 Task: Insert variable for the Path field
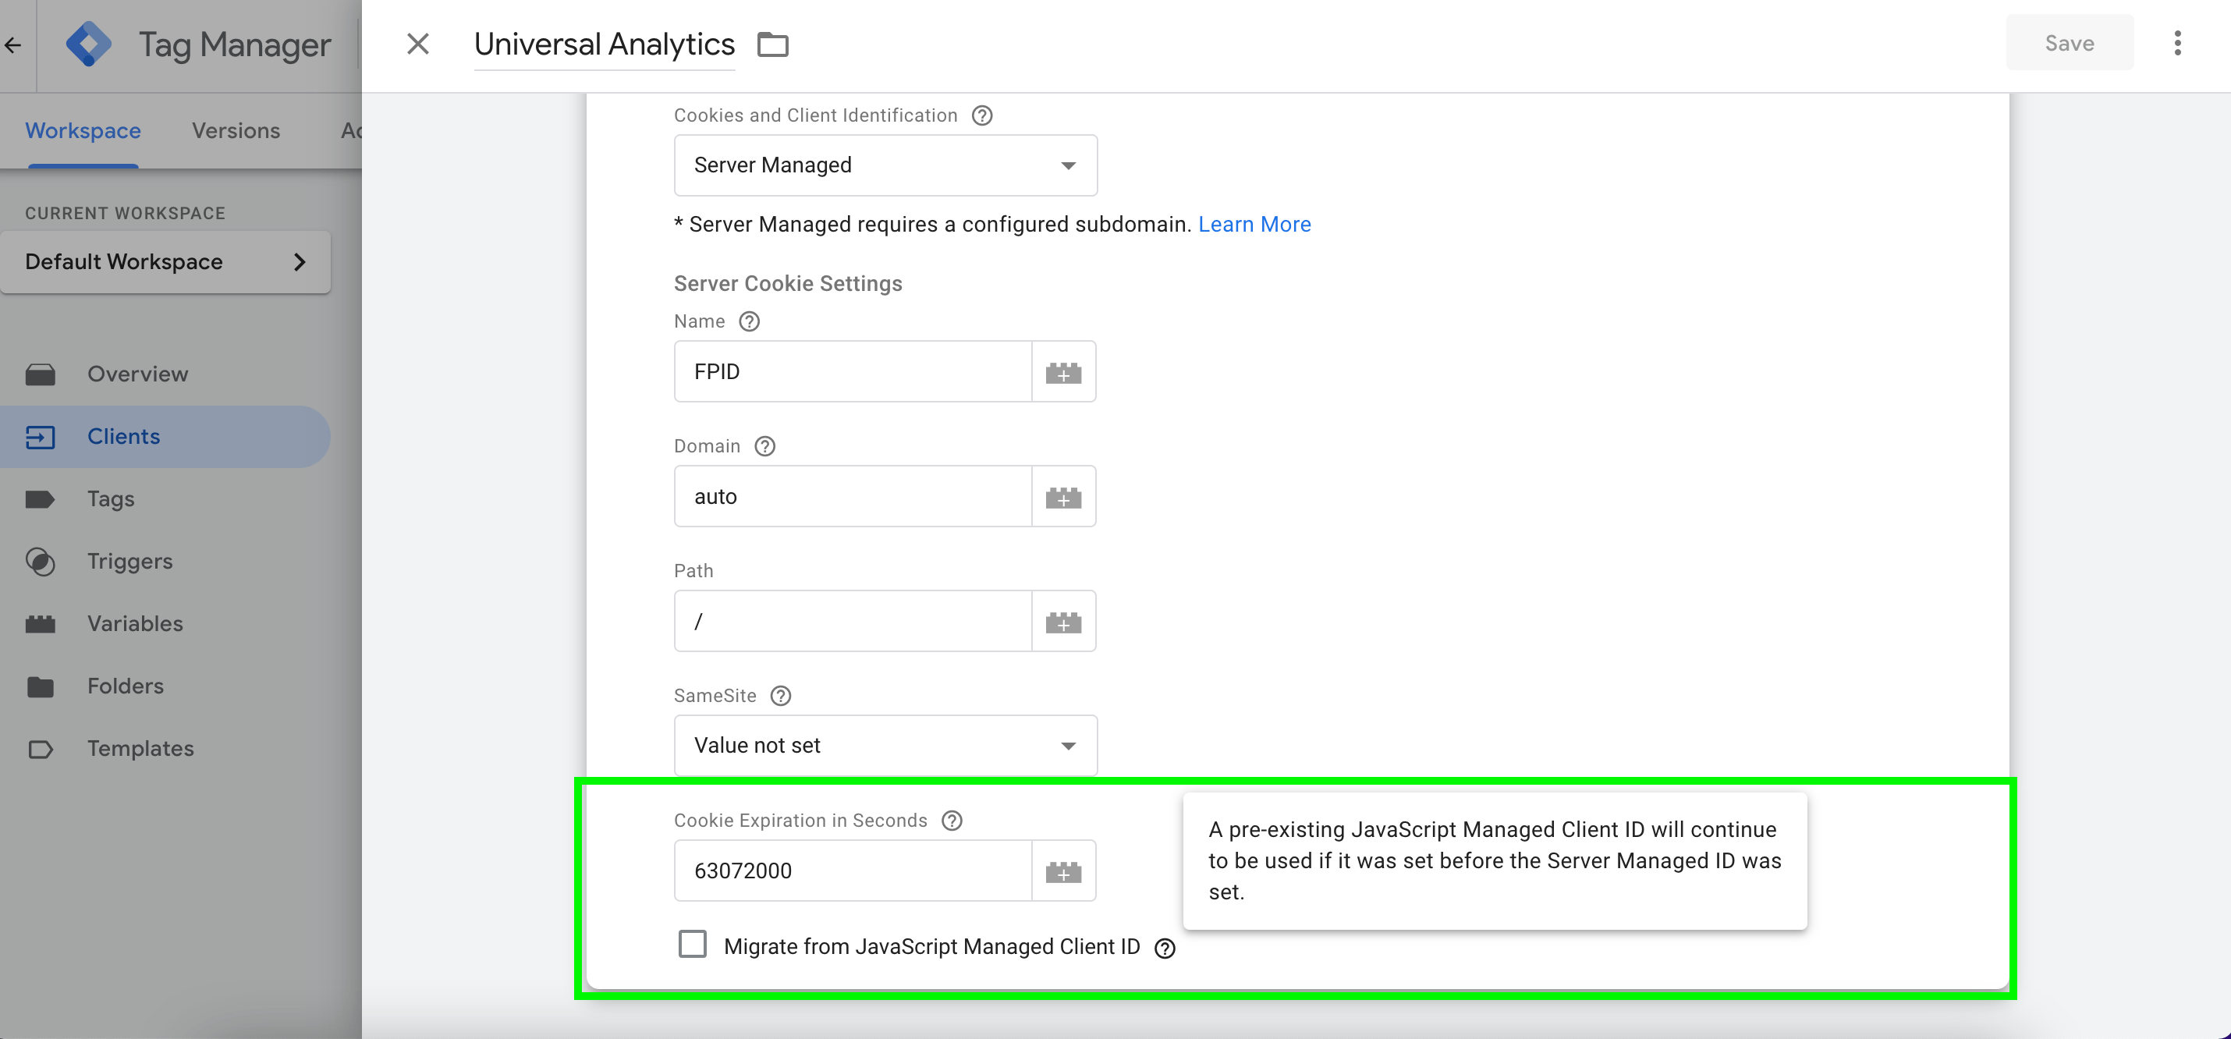tap(1063, 621)
